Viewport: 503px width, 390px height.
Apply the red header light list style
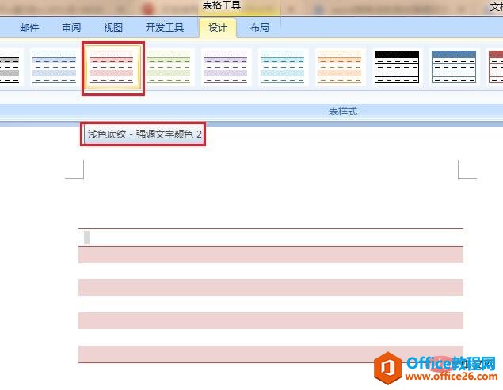tap(495, 67)
